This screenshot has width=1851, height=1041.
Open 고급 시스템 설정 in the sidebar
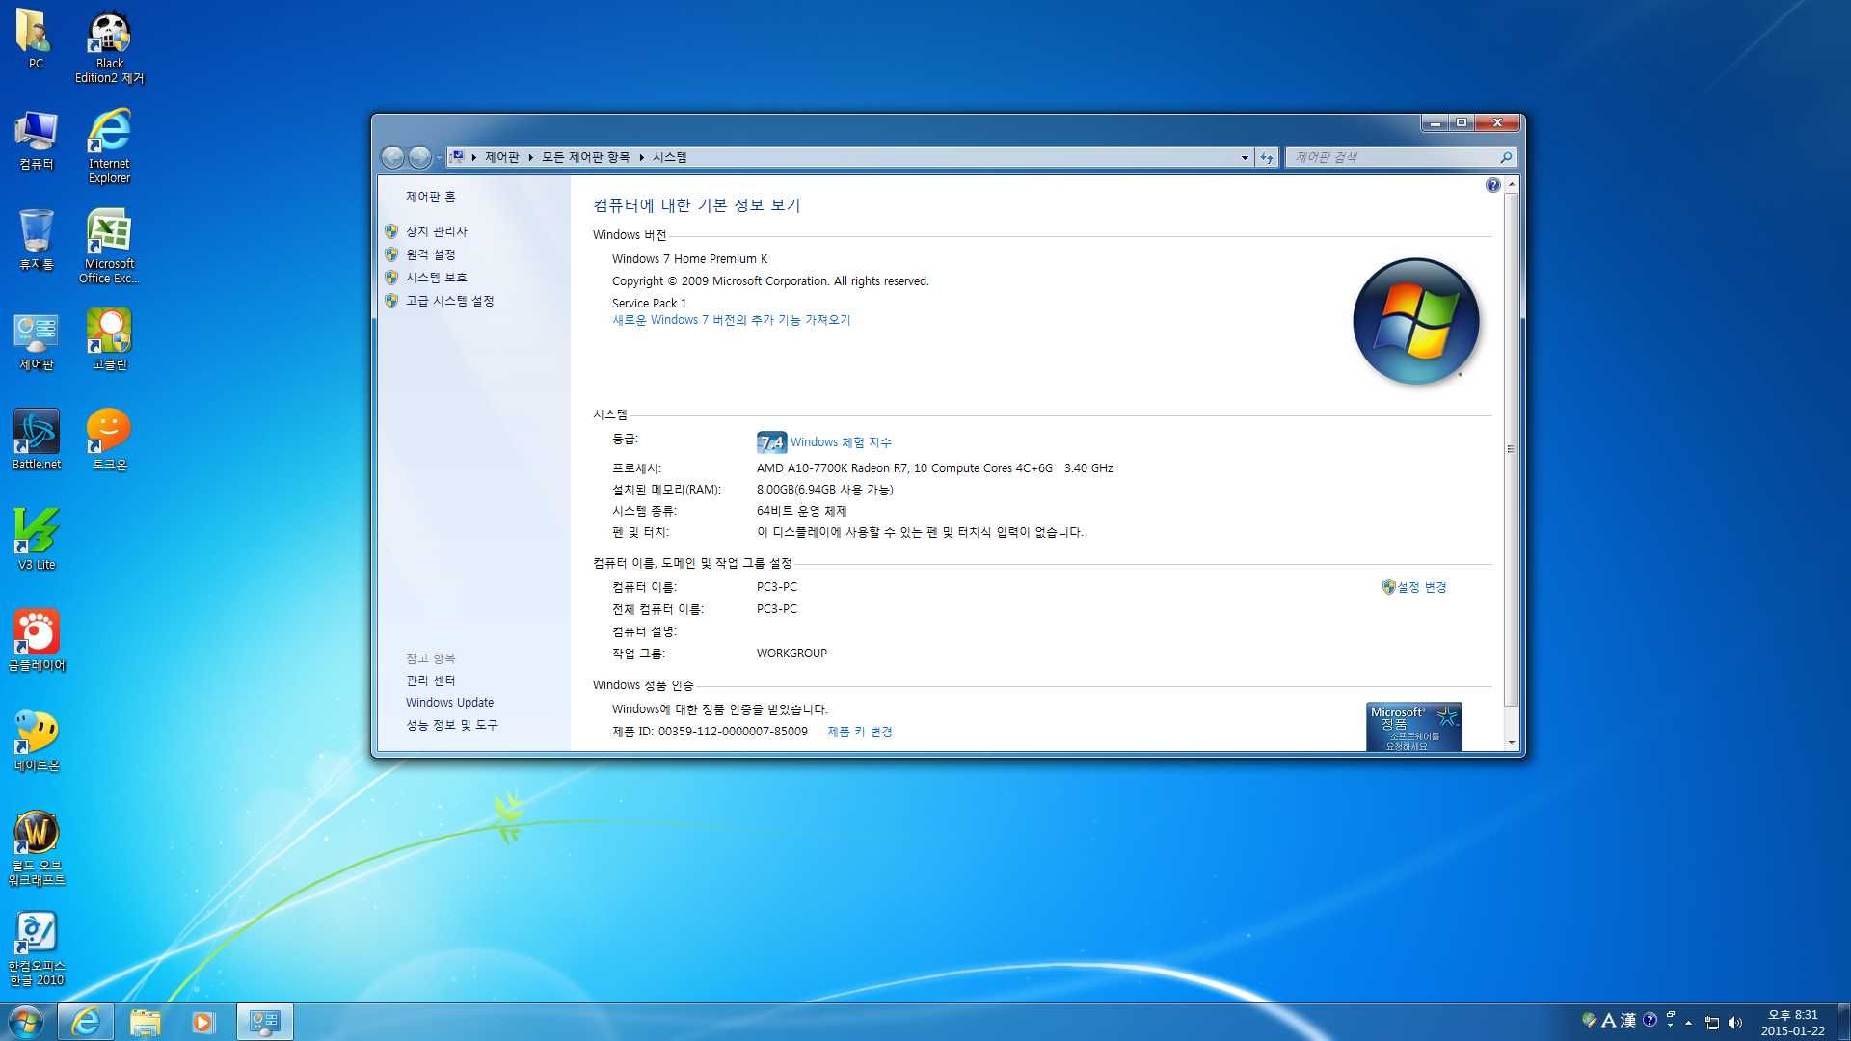pyautogui.click(x=449, y=301)
